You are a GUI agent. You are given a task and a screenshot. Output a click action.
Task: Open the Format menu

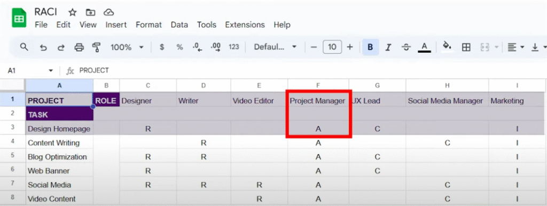149,25
